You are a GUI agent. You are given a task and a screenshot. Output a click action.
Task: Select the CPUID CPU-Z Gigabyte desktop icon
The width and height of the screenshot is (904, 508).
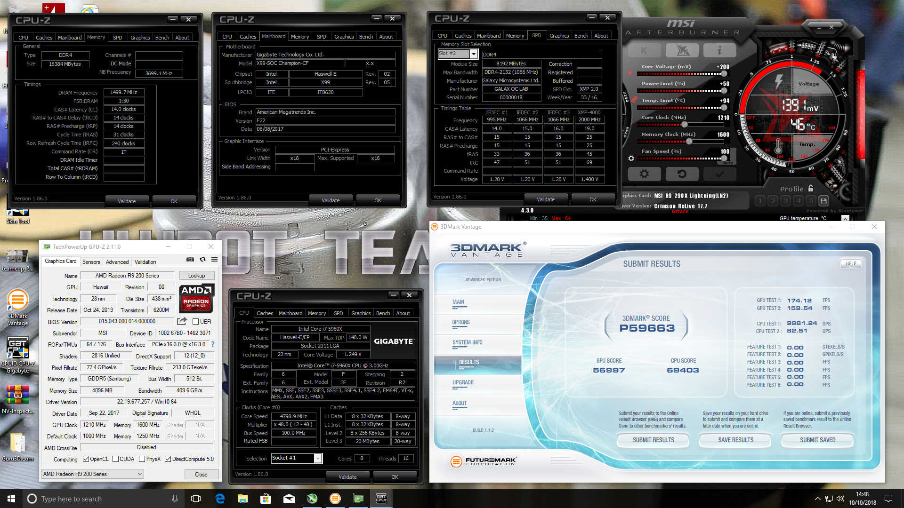[x=17, y=356]
